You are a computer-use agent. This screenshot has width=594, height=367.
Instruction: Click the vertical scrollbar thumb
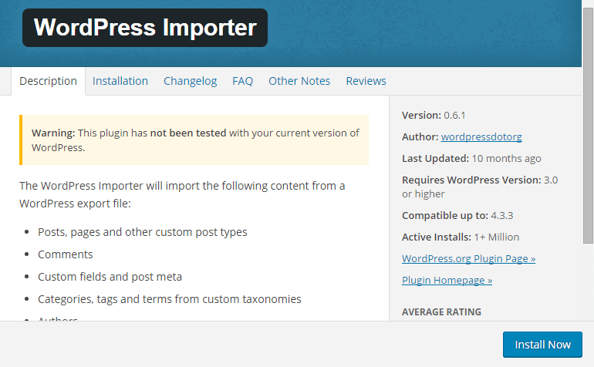588,125
